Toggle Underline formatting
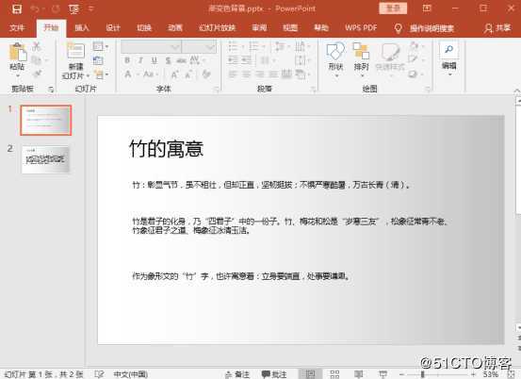 tap(155, 60)
